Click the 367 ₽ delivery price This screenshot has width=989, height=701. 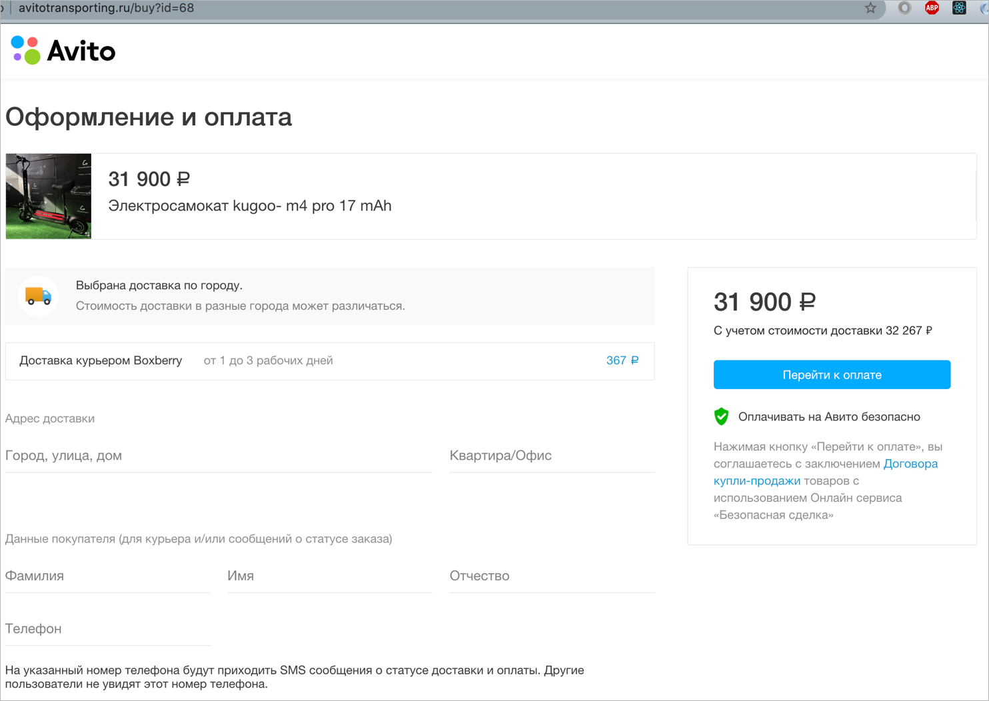tap(622, 360)
